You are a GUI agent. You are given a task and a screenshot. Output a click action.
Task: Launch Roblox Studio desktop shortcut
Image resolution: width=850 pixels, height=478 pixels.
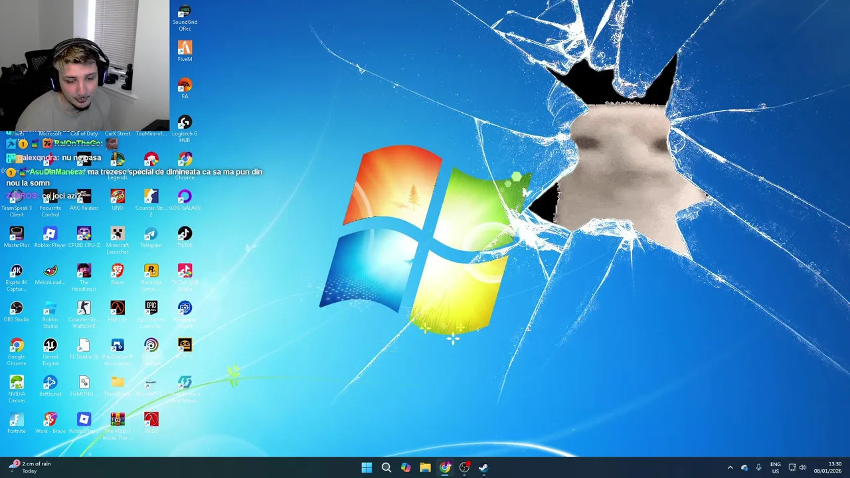click(50, 314)
